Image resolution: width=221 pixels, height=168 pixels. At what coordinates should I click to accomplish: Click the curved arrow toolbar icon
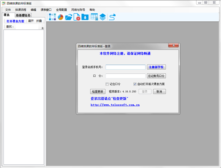pos(112,17)
